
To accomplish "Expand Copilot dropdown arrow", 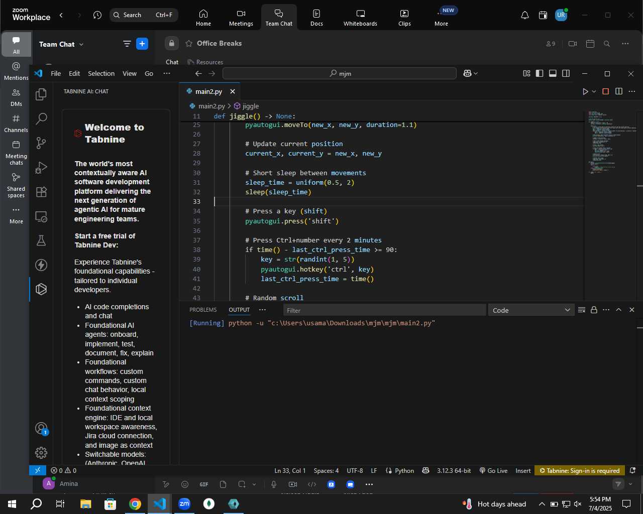I will [476, 73].
